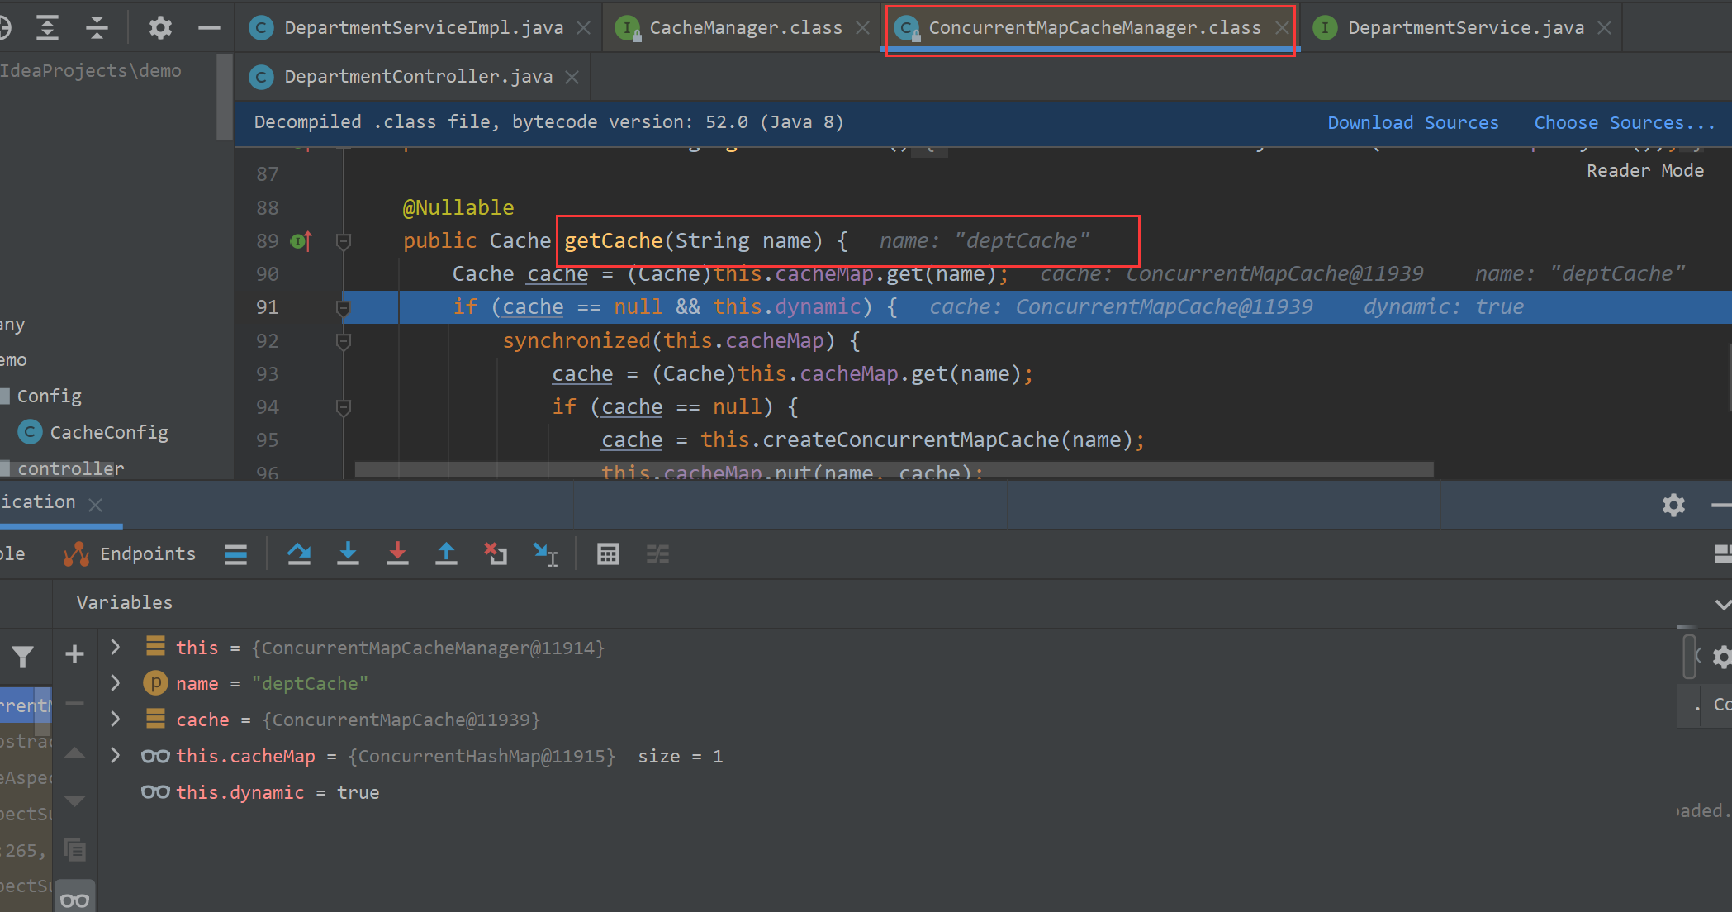Select the controller folder in project tree
1732x912 pixels.
tap(70, 468)
